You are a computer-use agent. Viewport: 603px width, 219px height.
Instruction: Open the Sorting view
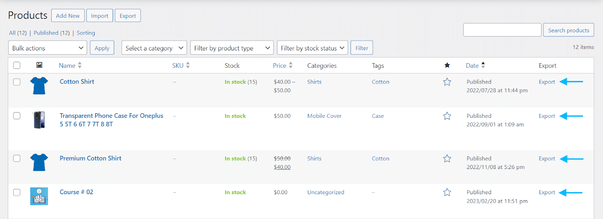[86, 33]
